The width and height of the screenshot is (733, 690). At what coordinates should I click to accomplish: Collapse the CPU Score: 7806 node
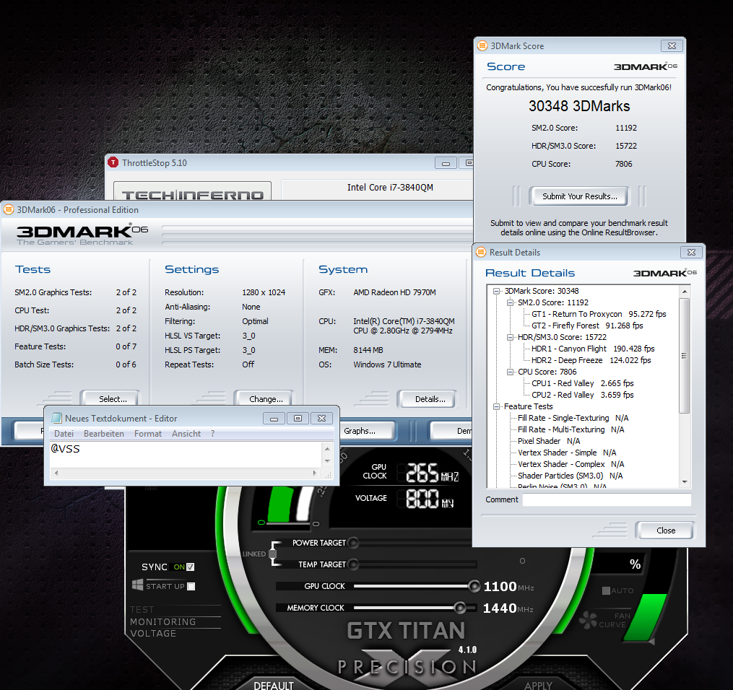510,372
